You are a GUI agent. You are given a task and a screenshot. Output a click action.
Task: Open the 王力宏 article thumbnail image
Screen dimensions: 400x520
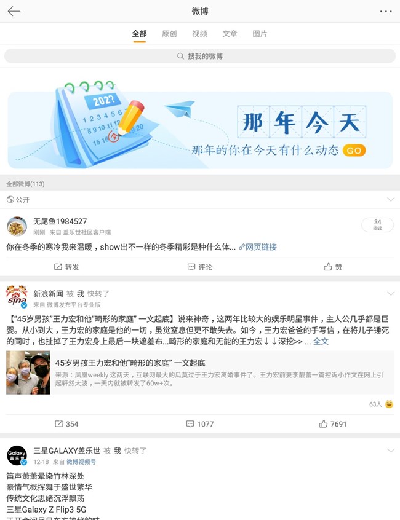click(28, 372)
